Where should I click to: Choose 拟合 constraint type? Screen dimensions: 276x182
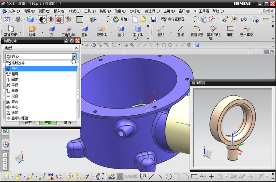41,96
